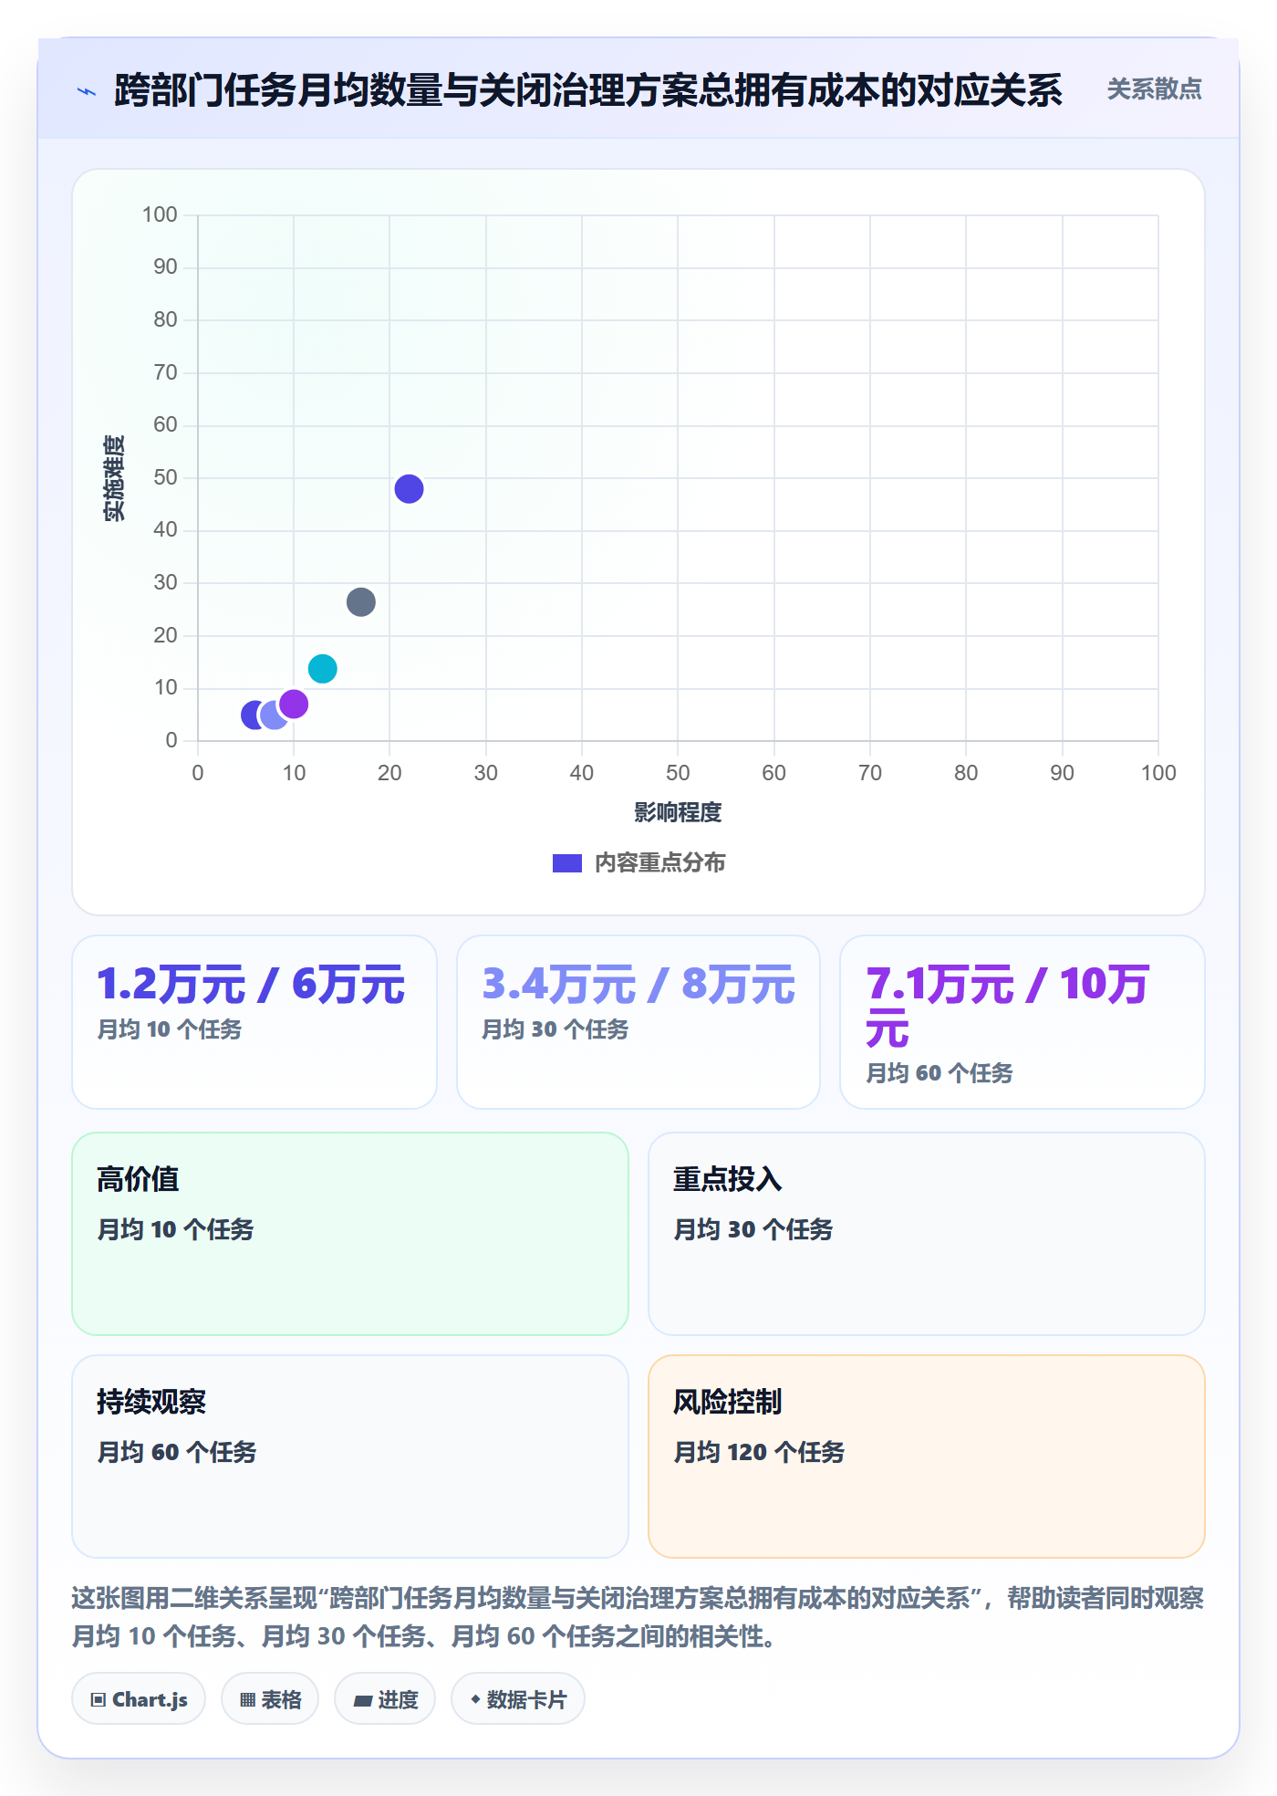Viewport: 1277px width, 1796px height.
Task: Click the grid icon in the 表格 tag
Action: [x=247, y=1699]
